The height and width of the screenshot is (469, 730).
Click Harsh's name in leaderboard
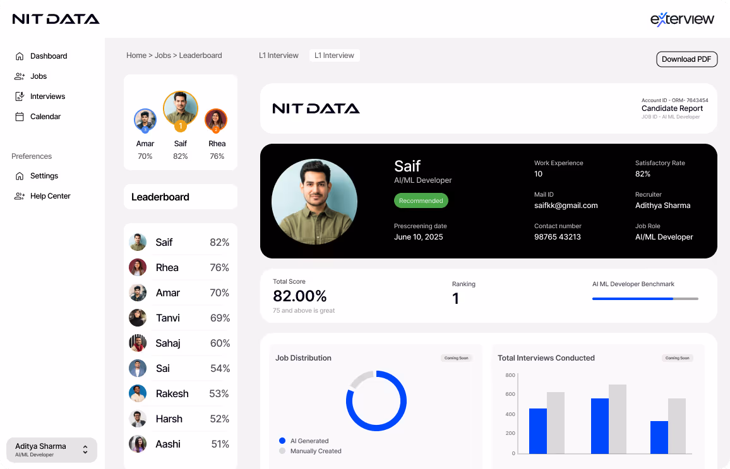tap(169, 419)
